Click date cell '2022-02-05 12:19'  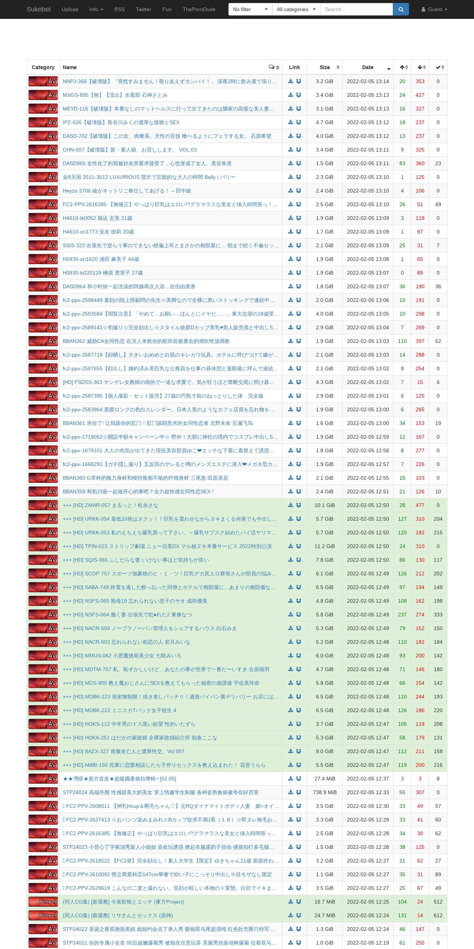[368, 943]
